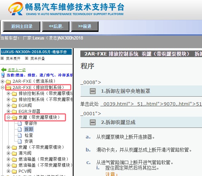This screenshot has width=202, height=176.
Task: Click step c text 从进气管路端口上断开
Action: pyautogui.click(x=135, y=162)
